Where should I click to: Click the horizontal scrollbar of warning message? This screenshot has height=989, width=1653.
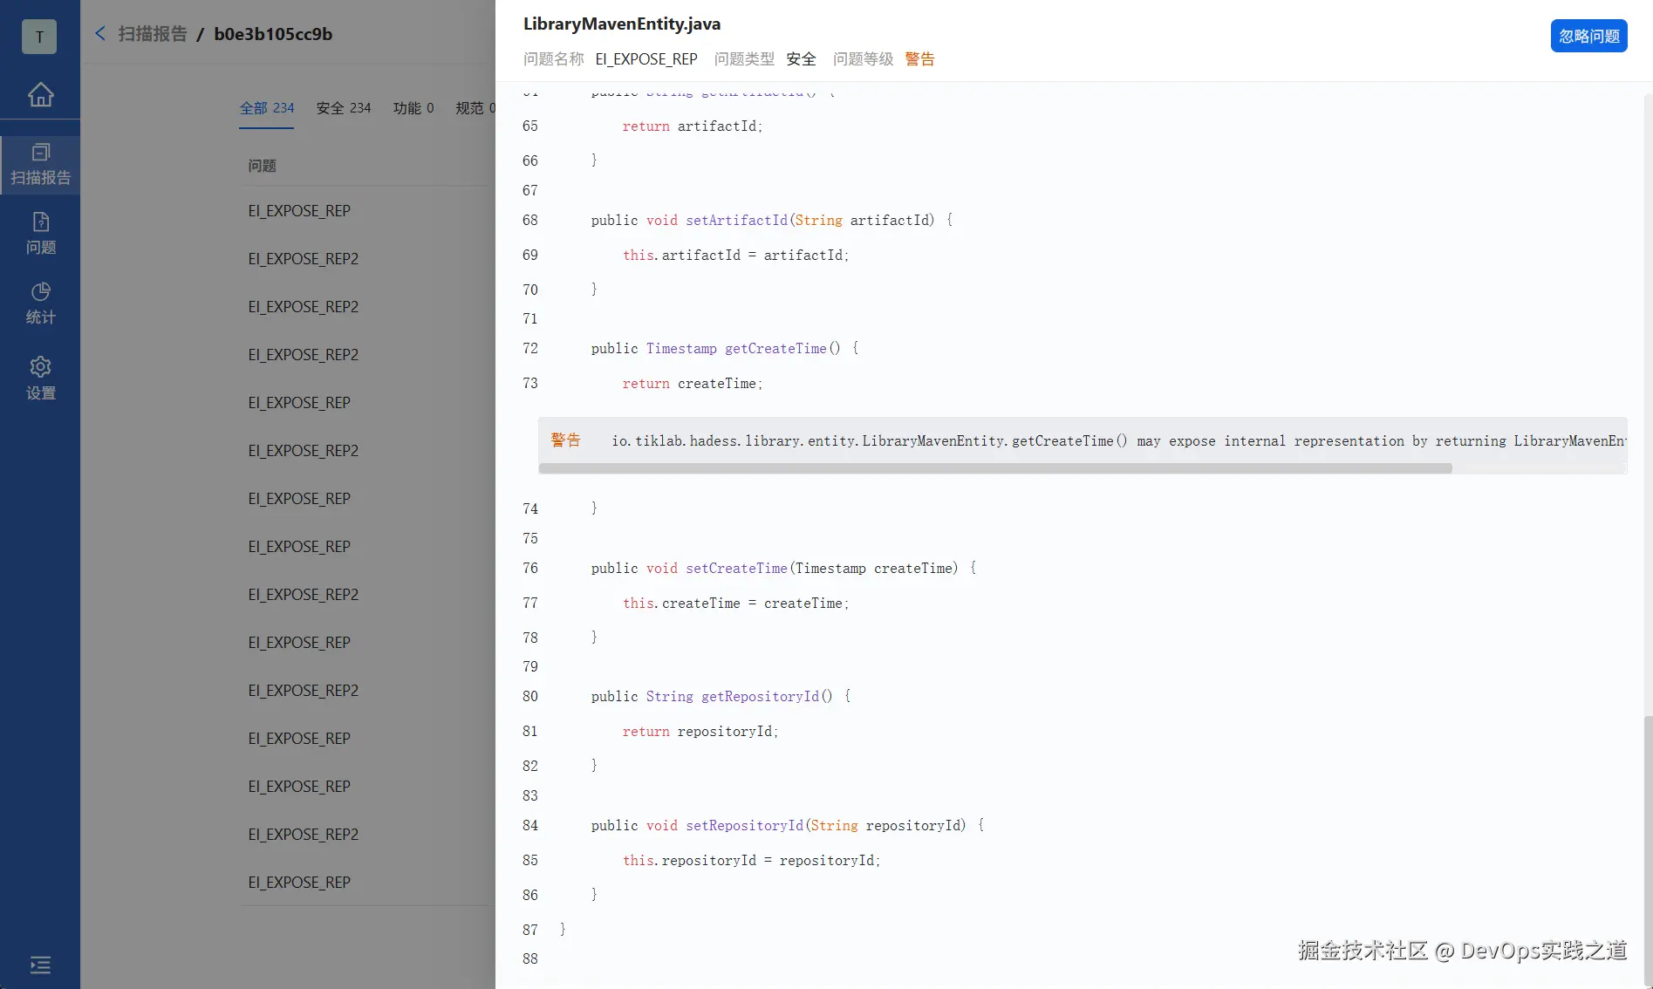tap(995, 468)
